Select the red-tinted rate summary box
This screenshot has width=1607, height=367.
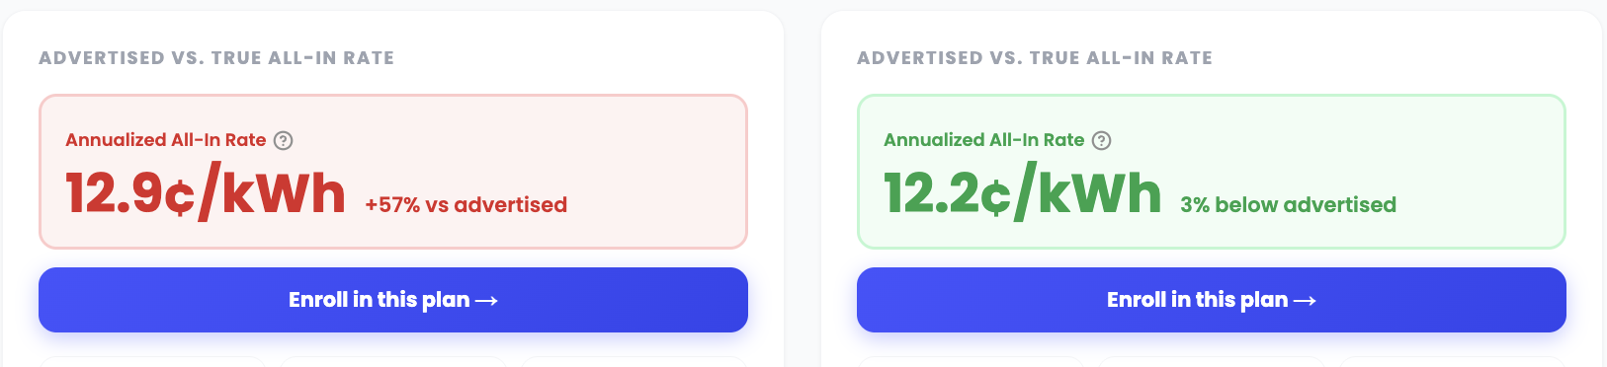tap(393, 172)
